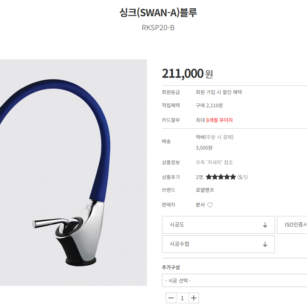Click the ISO인증서 button
The image size is (307, 307).
(292, 225)
